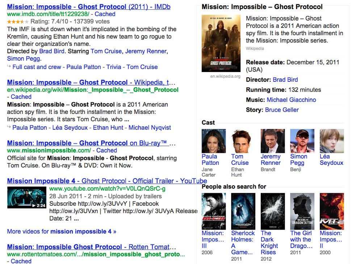Open More videos for mission impossible 4
Image resolution: width=352 pixels, height=264 pixels.
(x=62, y=231)
